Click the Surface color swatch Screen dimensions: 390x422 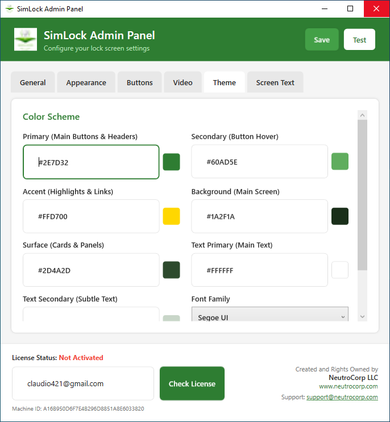tap(171, 270)
